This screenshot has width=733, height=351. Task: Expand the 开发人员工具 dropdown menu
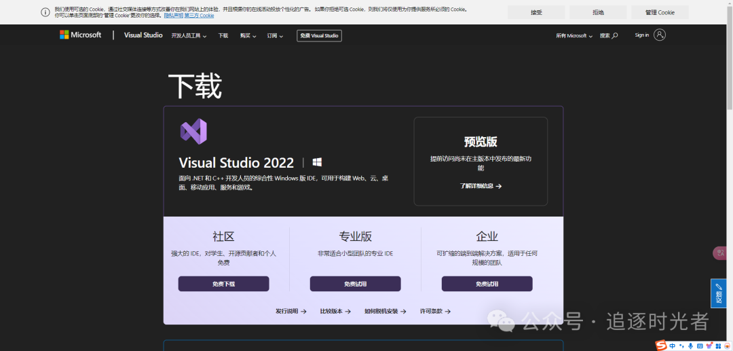click(x=189, y=35)
